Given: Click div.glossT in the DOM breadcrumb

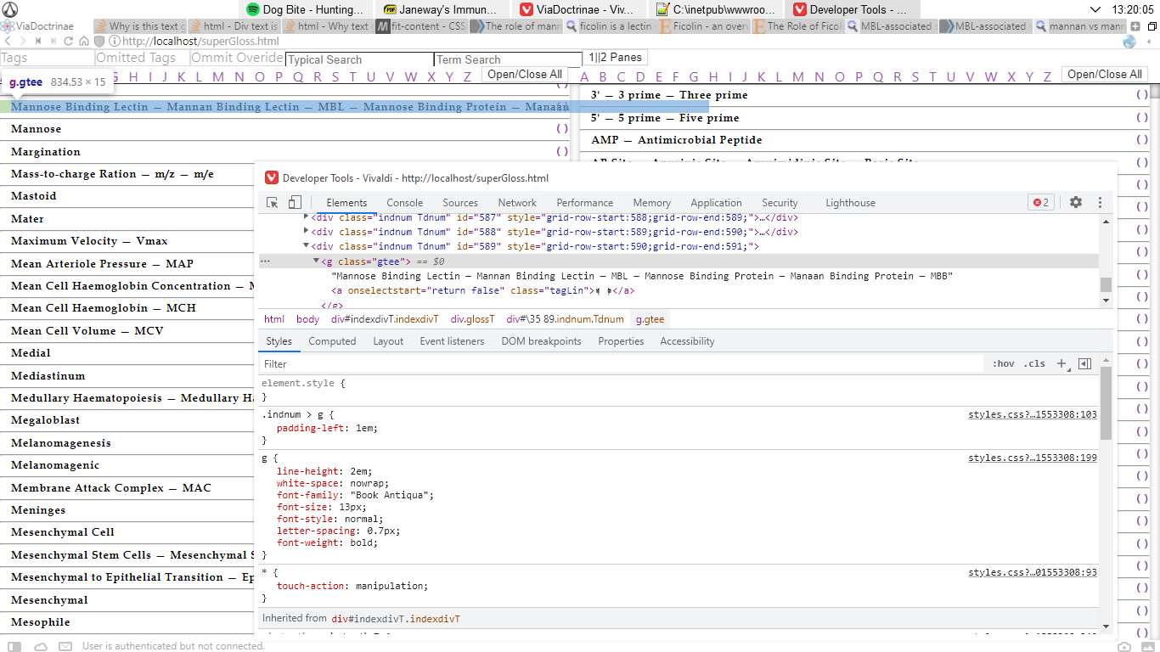Looking at the screenshot, I should pos(472,319).
